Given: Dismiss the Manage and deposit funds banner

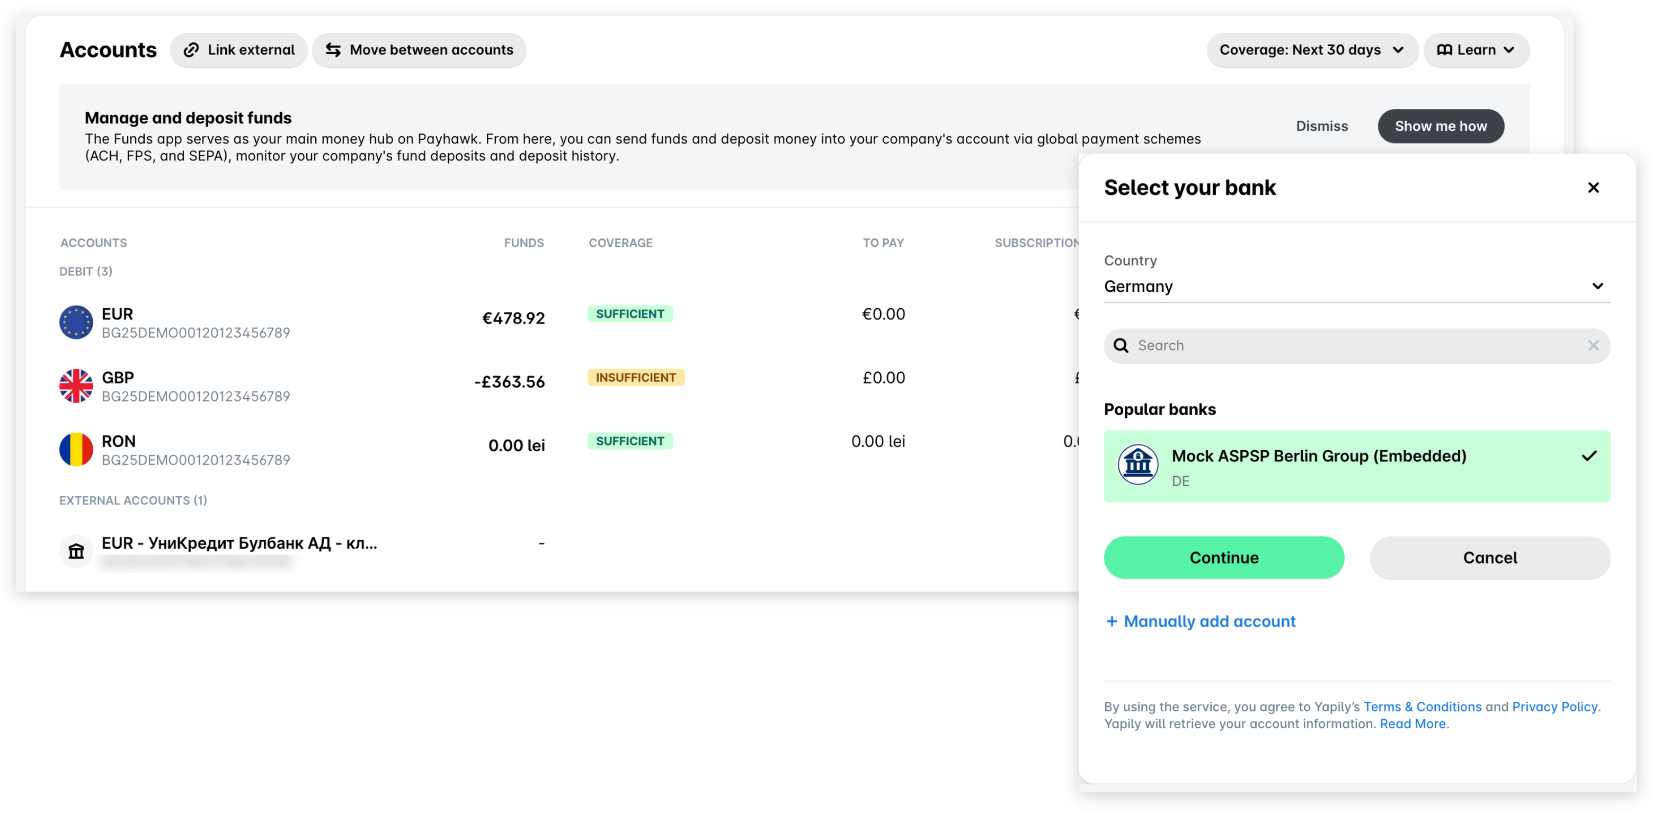Looking at the screenshot, I should click(1321, 126).
